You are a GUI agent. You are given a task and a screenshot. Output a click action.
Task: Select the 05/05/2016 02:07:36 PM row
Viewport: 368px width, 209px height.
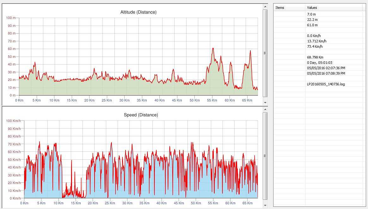pos(326,68)
